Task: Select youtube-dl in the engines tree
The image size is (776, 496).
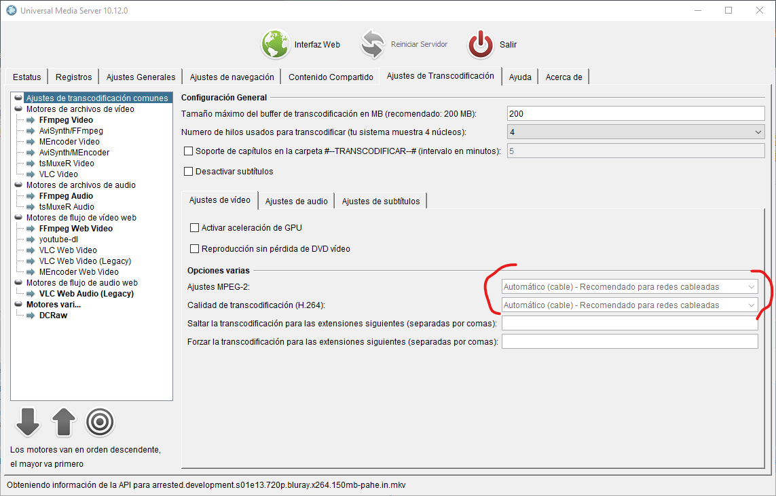Action: (x=58, y=240)
